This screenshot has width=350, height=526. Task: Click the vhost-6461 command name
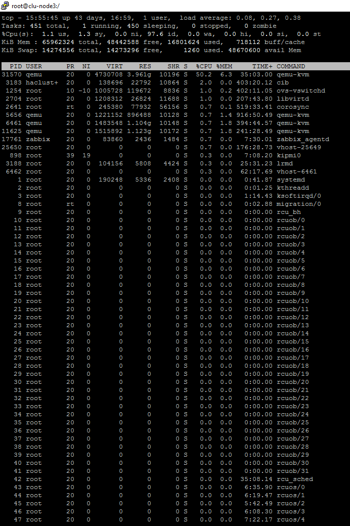coord(297,171)
